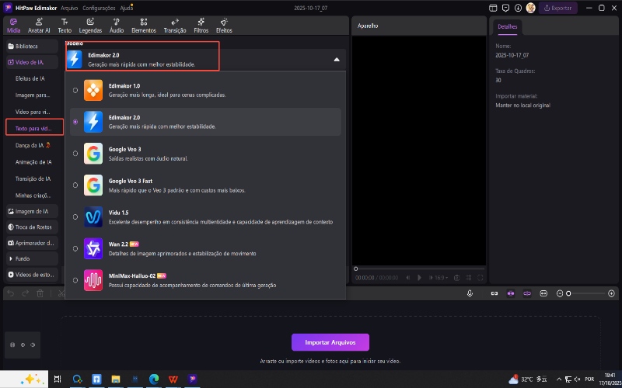Open the Filtros tool
This screenshot has height=388, width=622.
[x=201, y=26]
